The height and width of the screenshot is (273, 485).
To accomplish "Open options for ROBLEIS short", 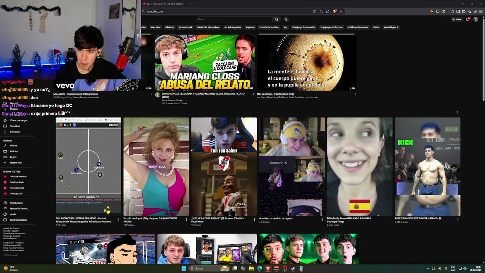I will click(x=458, y=219).
